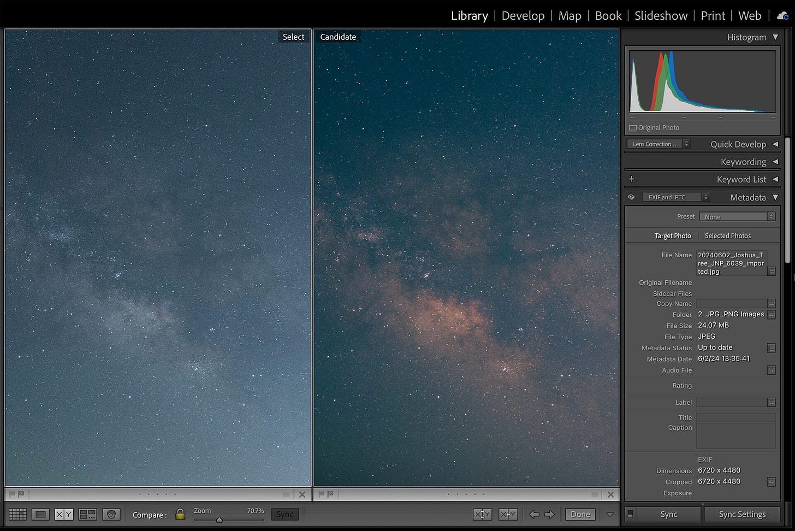Image resolution: width=795 pixels, height=531 pixels.
Task: Click the Make Select X-to-Y icon
Action: point(508,514)
